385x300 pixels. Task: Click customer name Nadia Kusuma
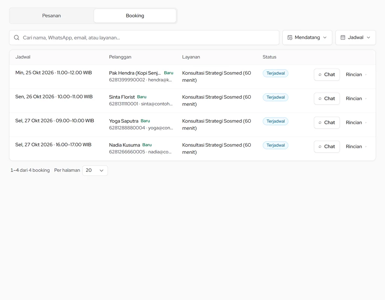pos(124,145)
